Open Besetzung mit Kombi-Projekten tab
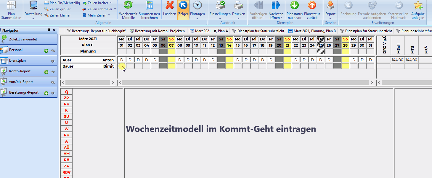The width and height of the screenshot is (432, 178). pos(157,31)
